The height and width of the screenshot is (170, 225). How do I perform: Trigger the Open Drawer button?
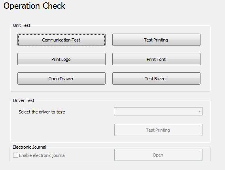[61, 78]
